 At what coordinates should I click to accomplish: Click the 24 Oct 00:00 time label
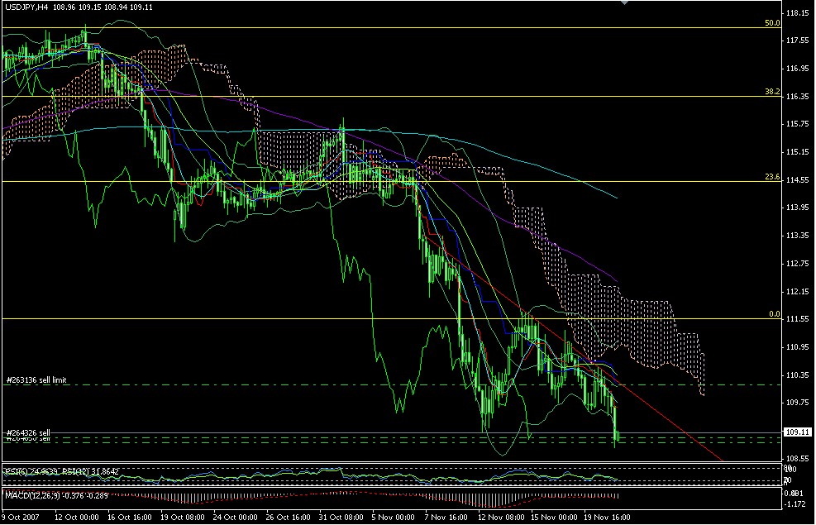pos(236,518)
